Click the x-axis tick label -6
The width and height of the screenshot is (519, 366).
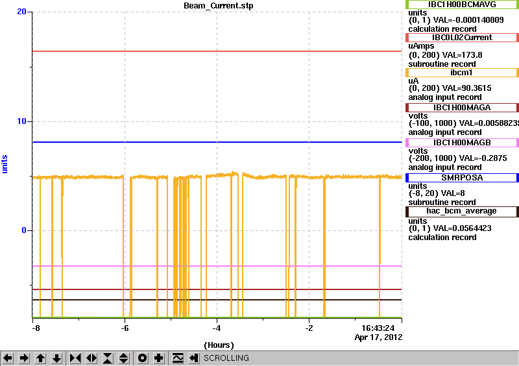(125, 328)
